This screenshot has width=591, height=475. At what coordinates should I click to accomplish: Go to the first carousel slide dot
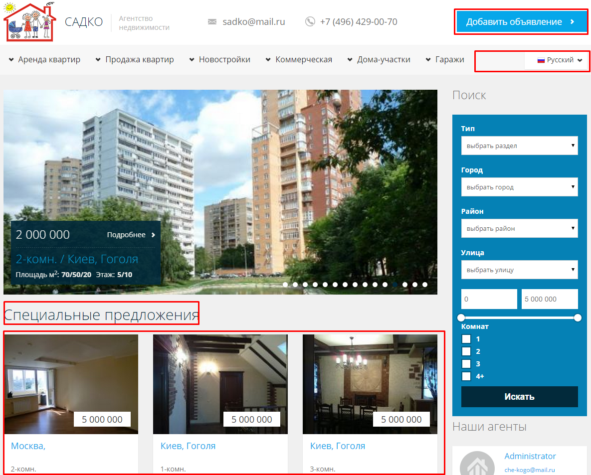pos(285,285)
